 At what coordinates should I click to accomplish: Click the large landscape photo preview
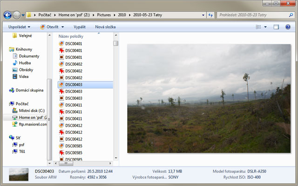209,98
